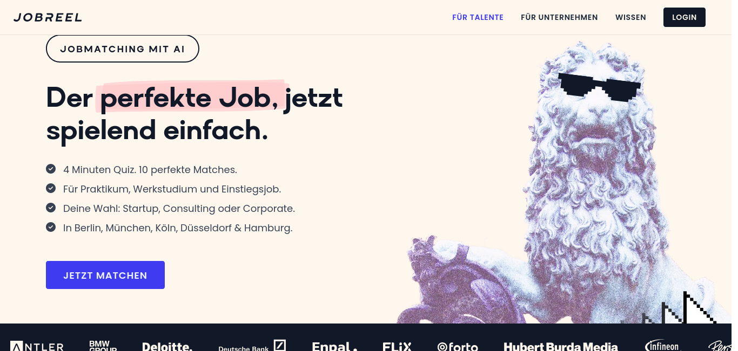Click the BMW Group logo
This screenshot has width=738, height=351.
click(x=103, y=346)
